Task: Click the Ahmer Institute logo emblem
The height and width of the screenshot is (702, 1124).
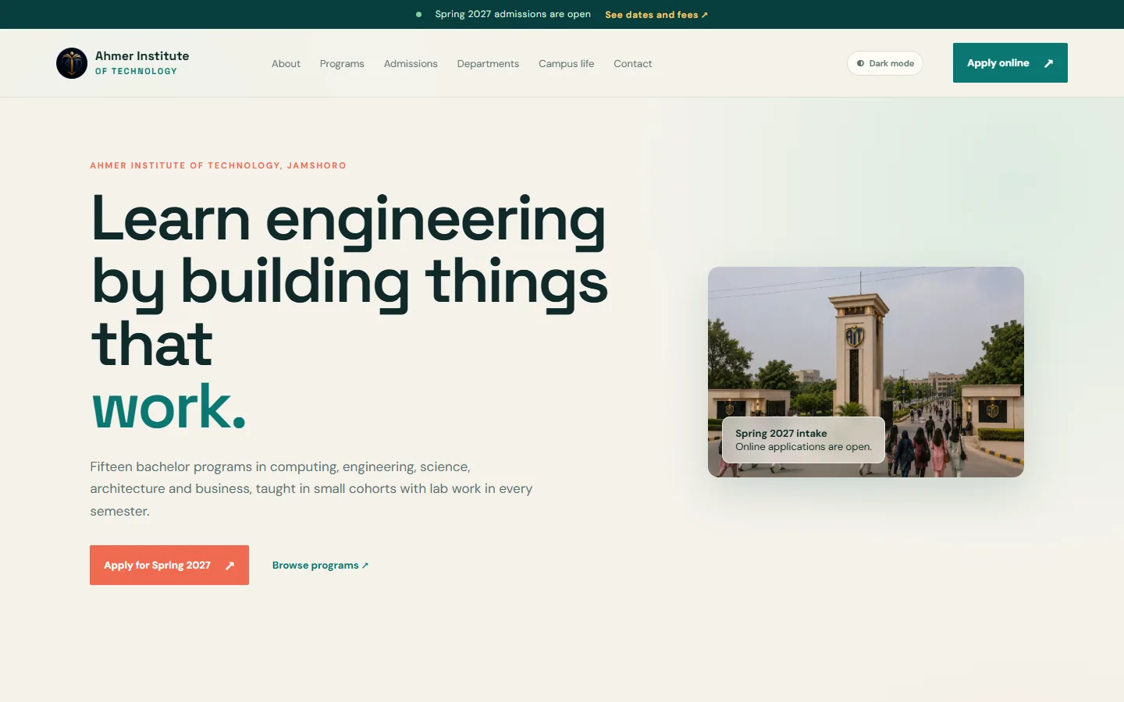Action: 72,63
